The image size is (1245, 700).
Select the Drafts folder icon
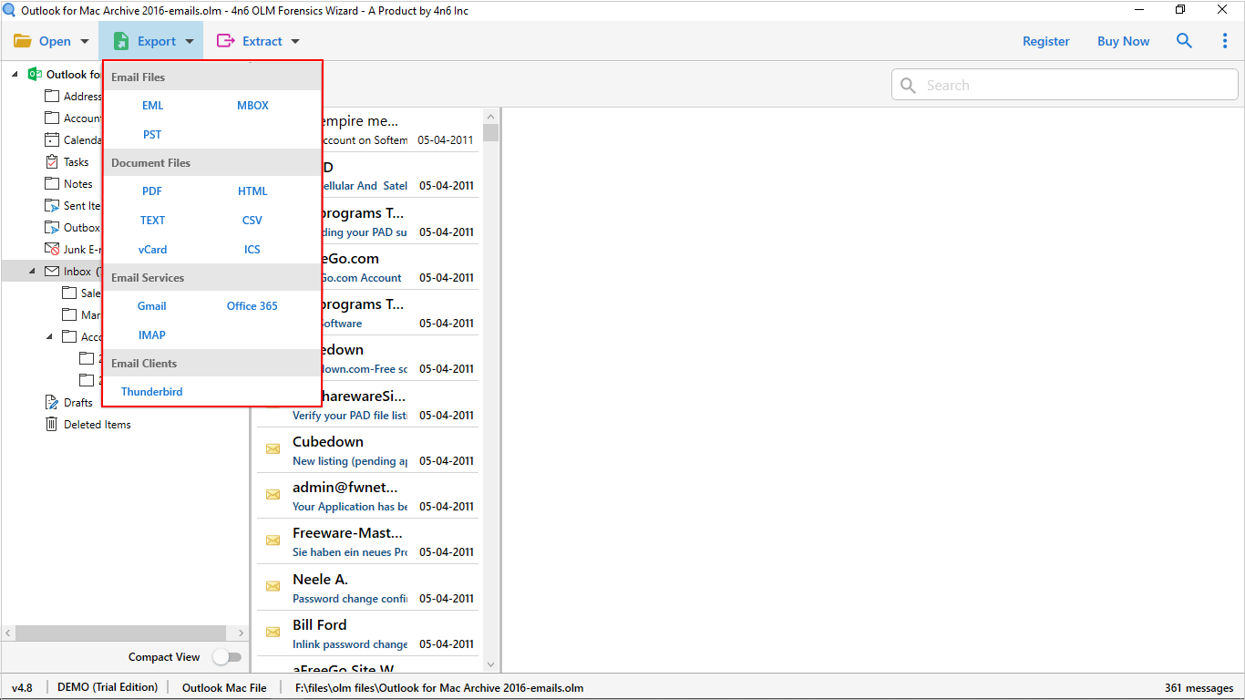click(x=52, y=402)
